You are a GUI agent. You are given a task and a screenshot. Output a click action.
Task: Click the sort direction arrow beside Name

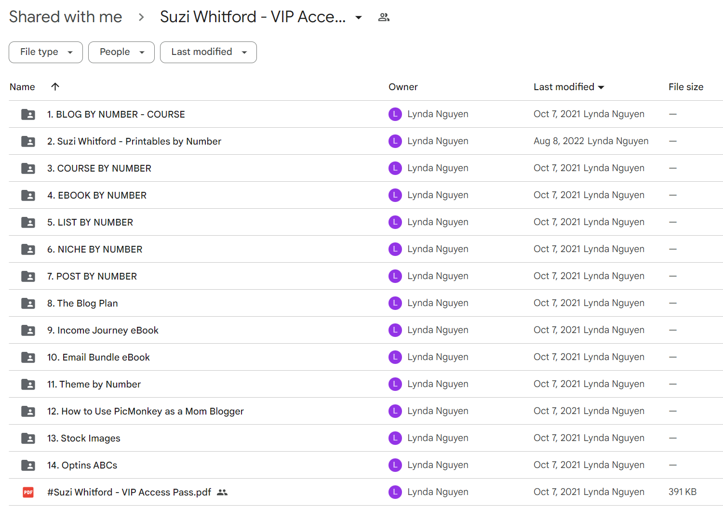tap(55, 87)
